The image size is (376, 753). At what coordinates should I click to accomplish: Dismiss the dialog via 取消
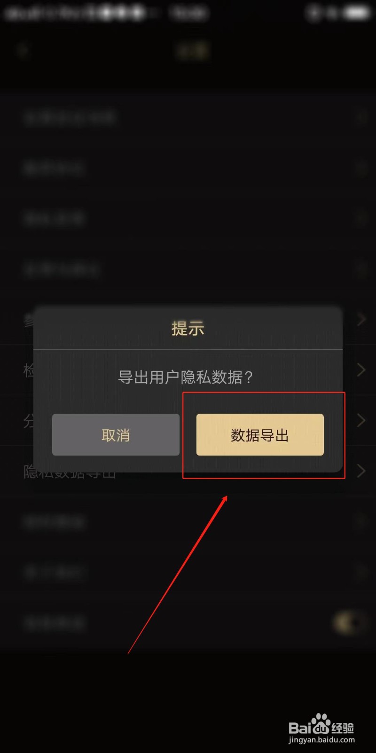tap(116, 434)
